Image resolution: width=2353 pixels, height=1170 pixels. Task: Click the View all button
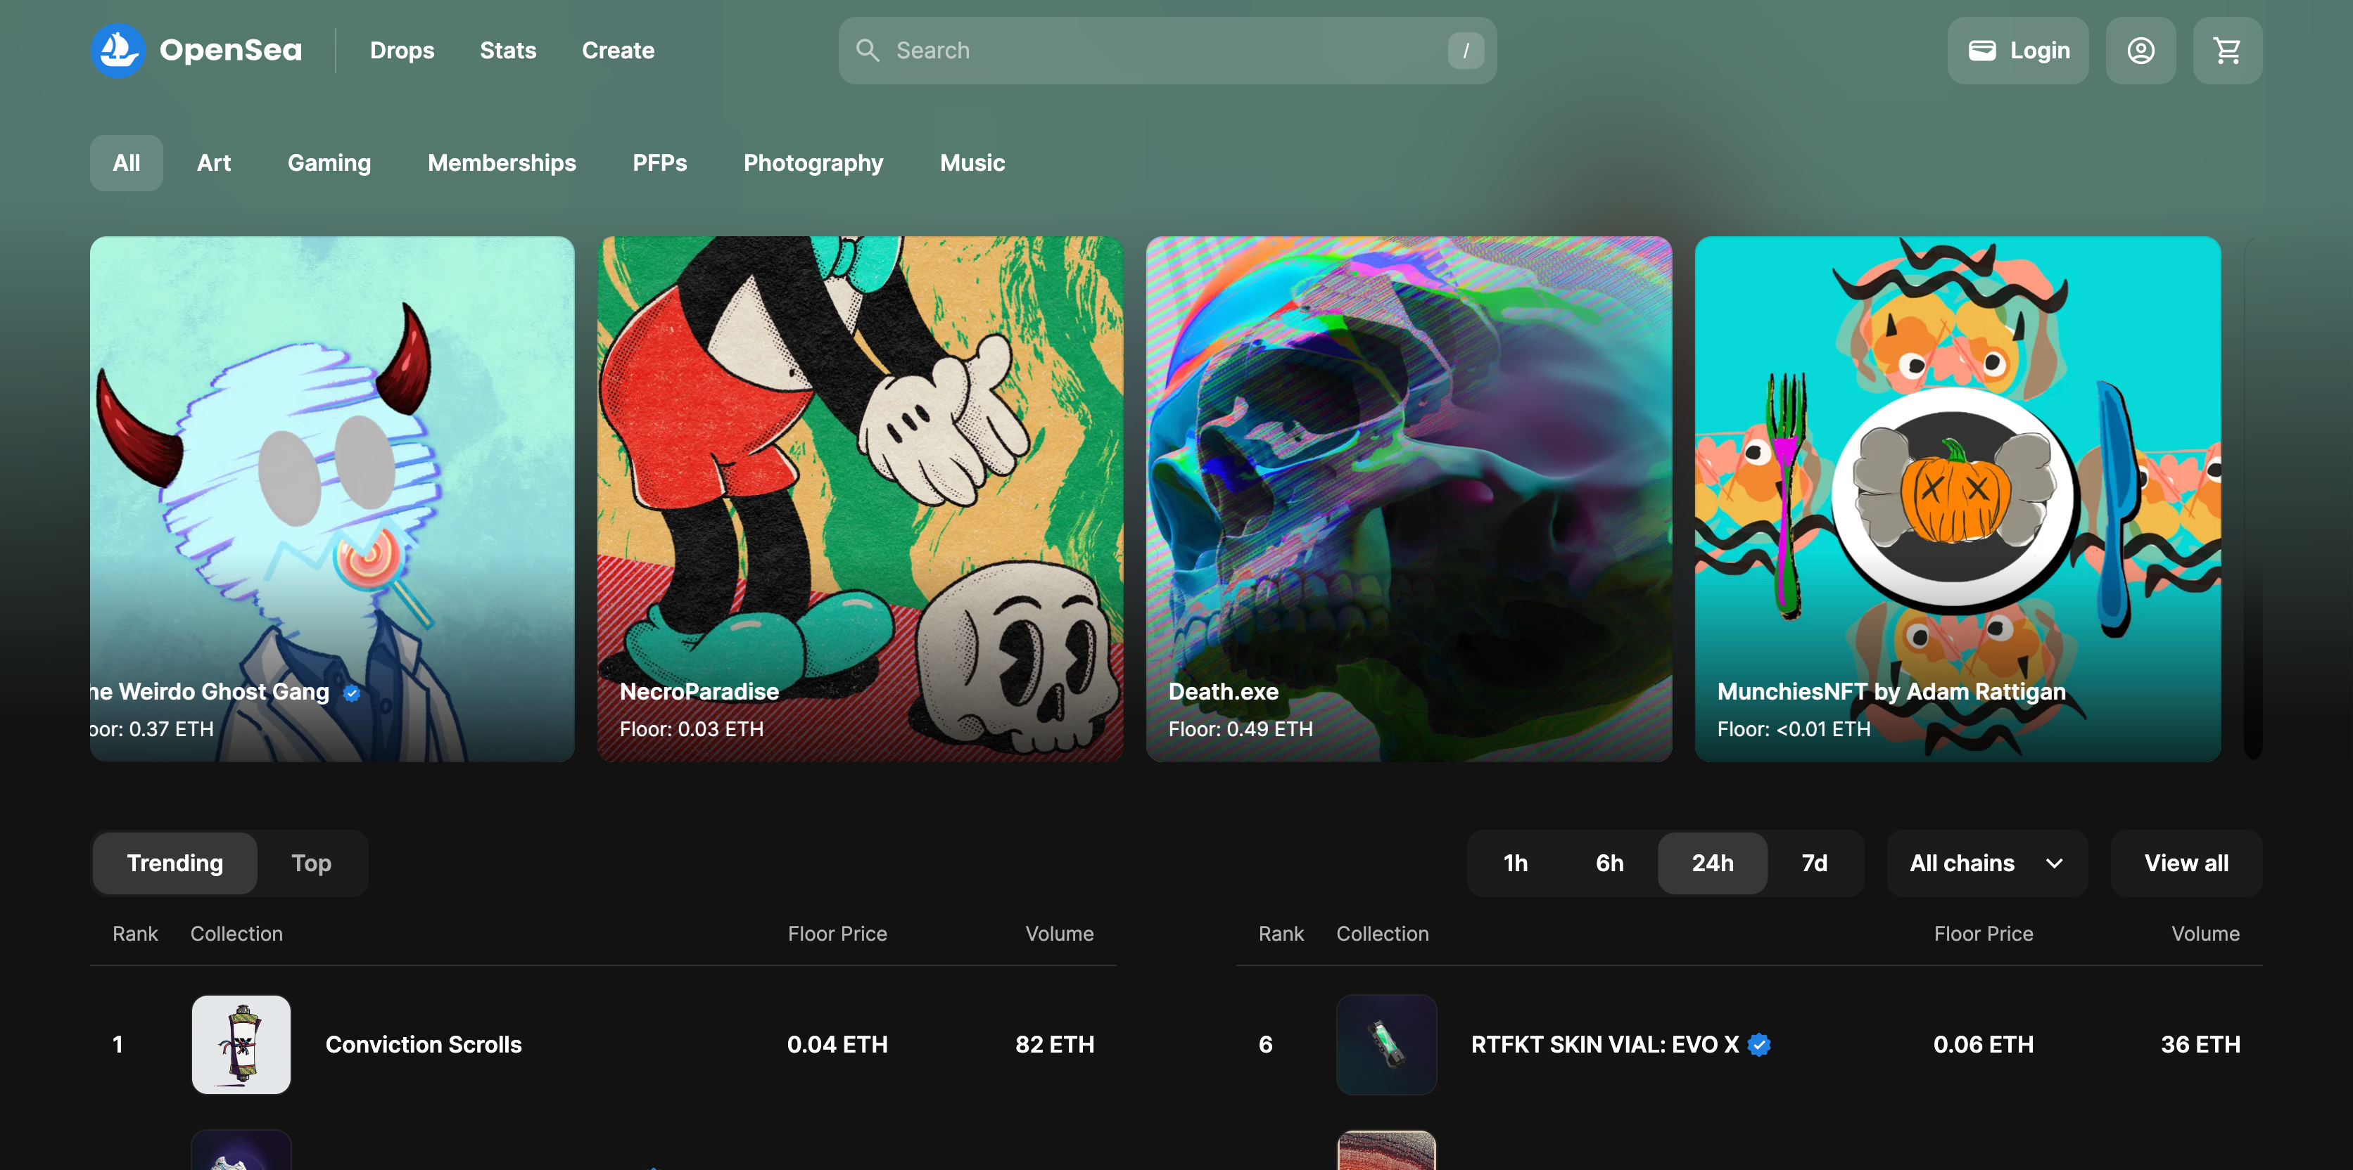(x=2186, y=863)
